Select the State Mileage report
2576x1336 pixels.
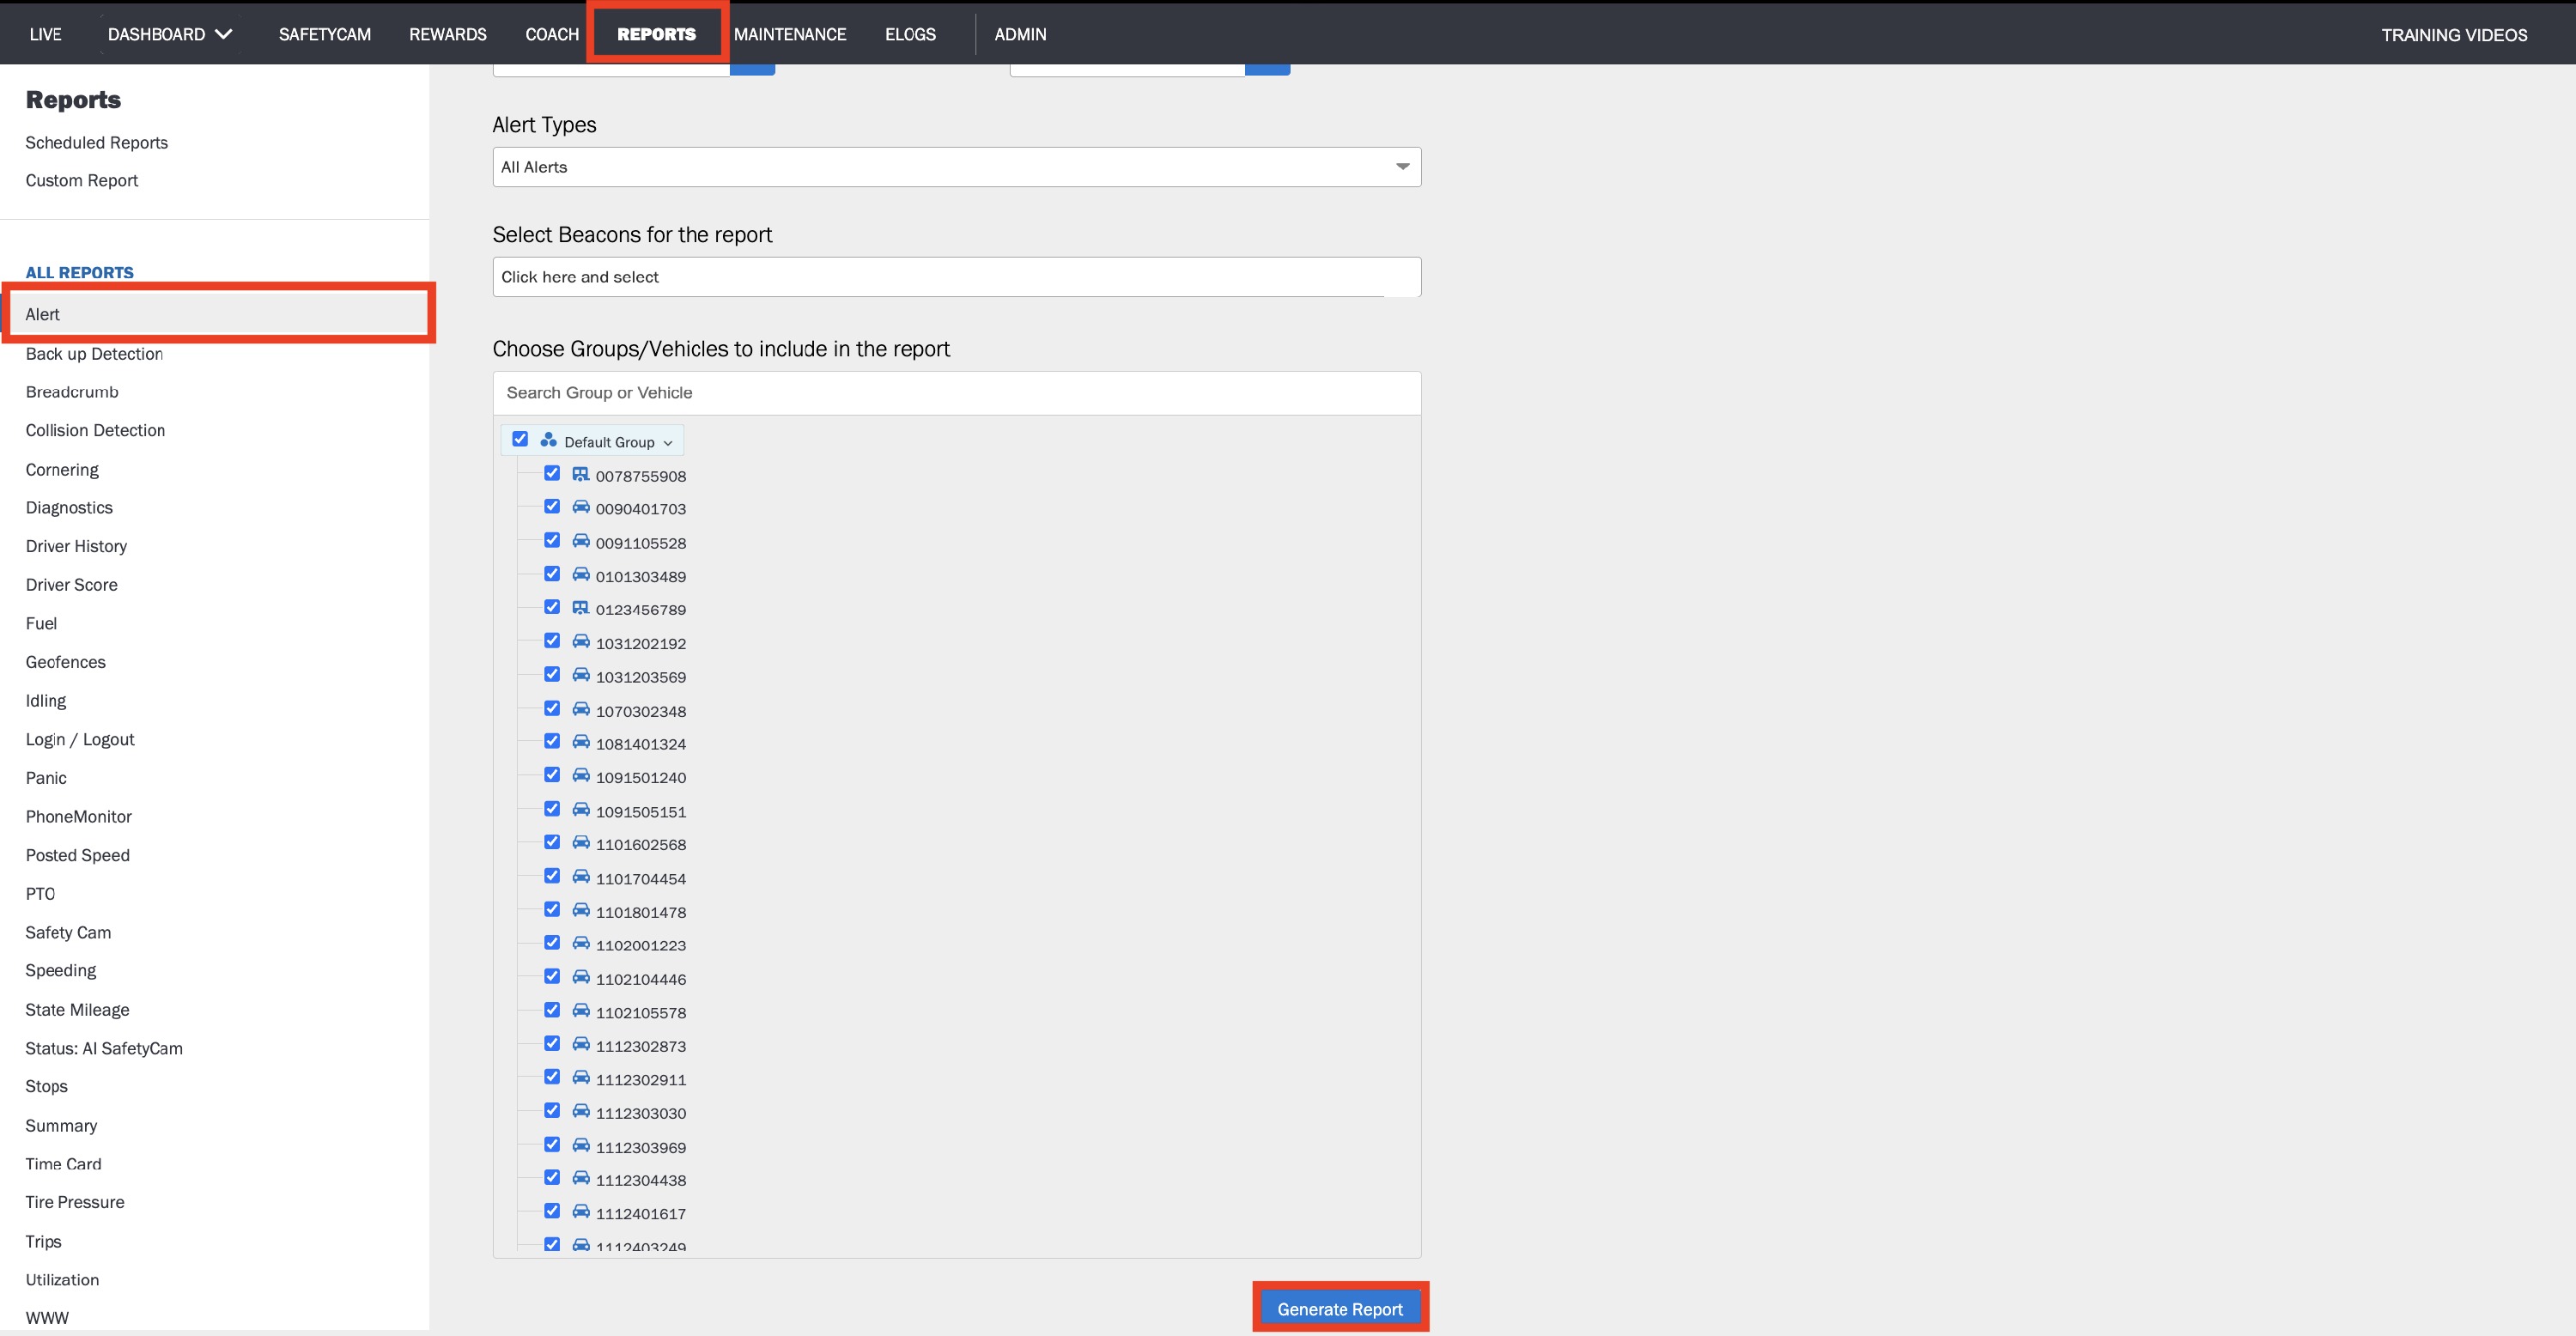tap(77, 1010)
